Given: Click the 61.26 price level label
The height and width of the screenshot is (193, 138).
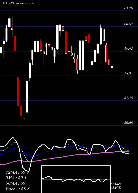Looking at the screenshot, I should pos(129,8).
